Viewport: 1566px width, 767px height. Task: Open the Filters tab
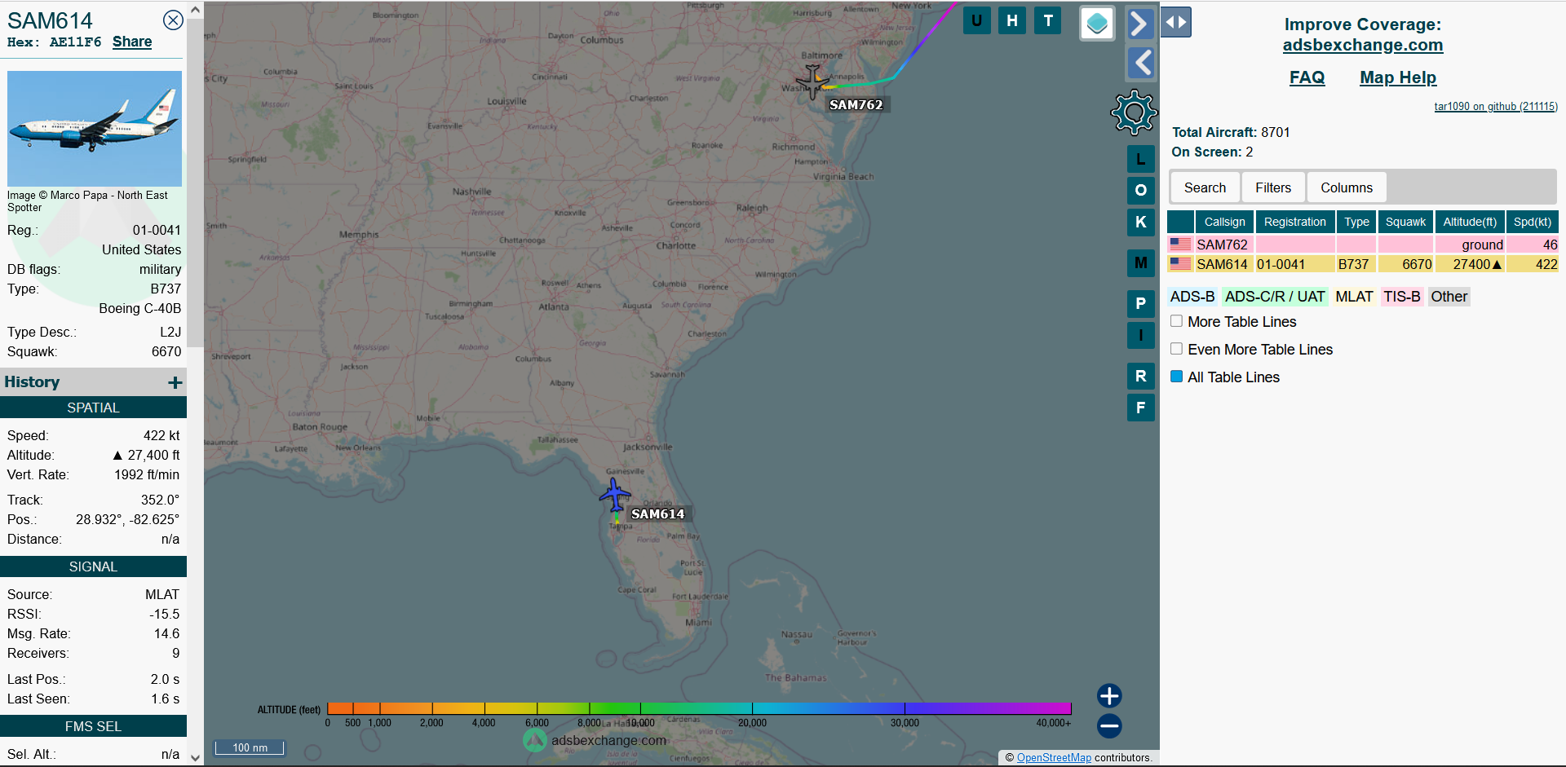pos(1273,187)
